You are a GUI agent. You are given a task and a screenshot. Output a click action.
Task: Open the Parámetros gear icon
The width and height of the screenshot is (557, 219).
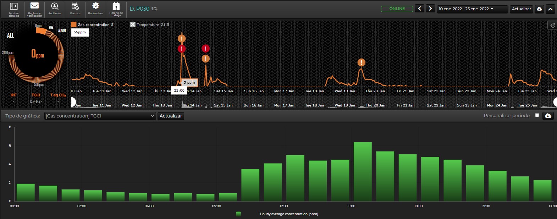[x=96, y=6]
